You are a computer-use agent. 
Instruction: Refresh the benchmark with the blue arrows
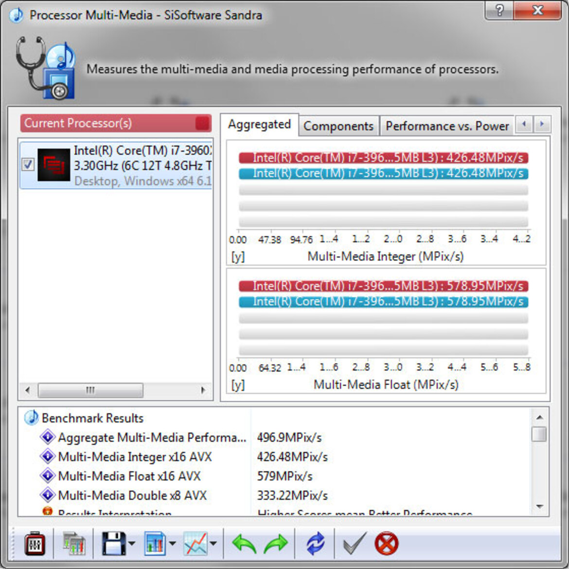(315, 543)
